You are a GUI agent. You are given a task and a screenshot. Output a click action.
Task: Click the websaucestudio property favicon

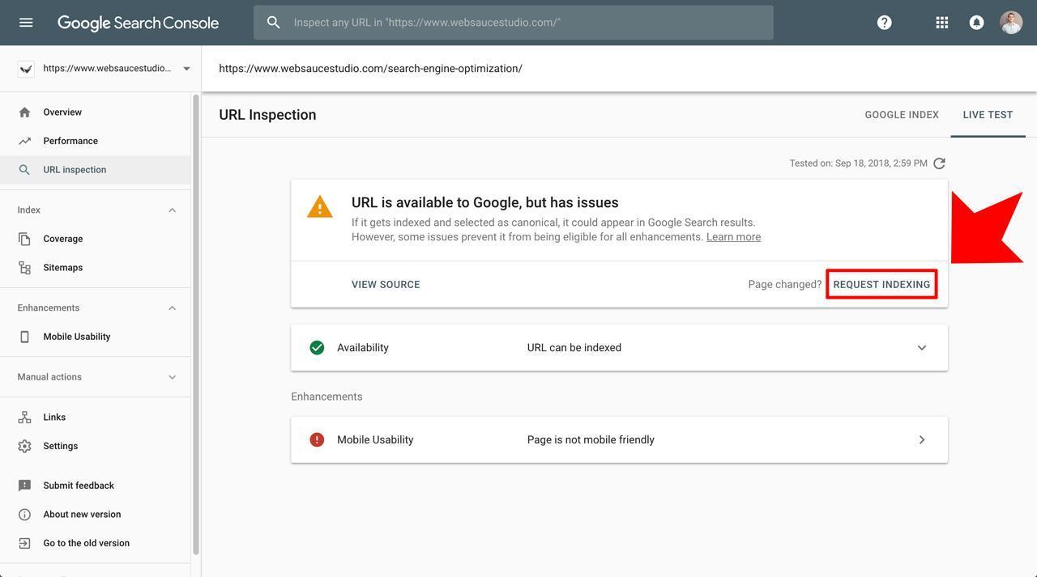26,69
